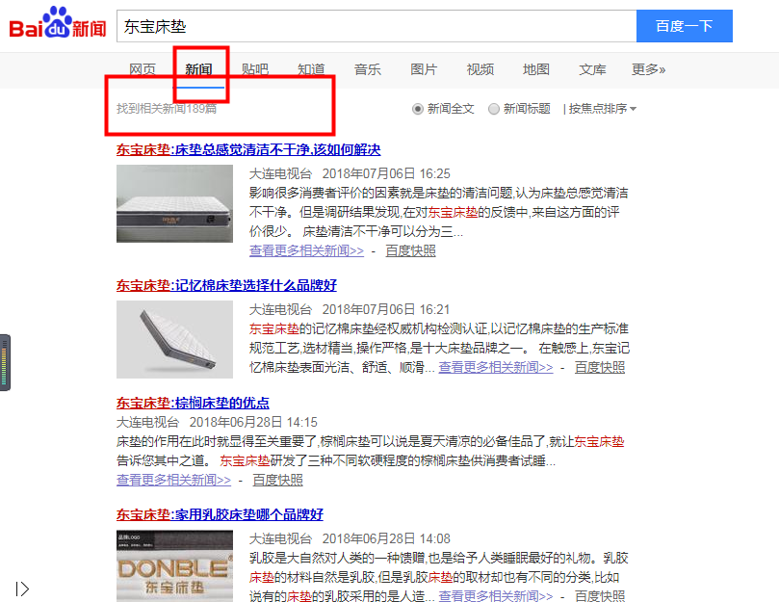The height and width of the screenshot is (602, 779).
Task: Click 查看更多相关新闻>> under the 清洁不干净 article
Action: pyautogui.click(x=306, y=250)
